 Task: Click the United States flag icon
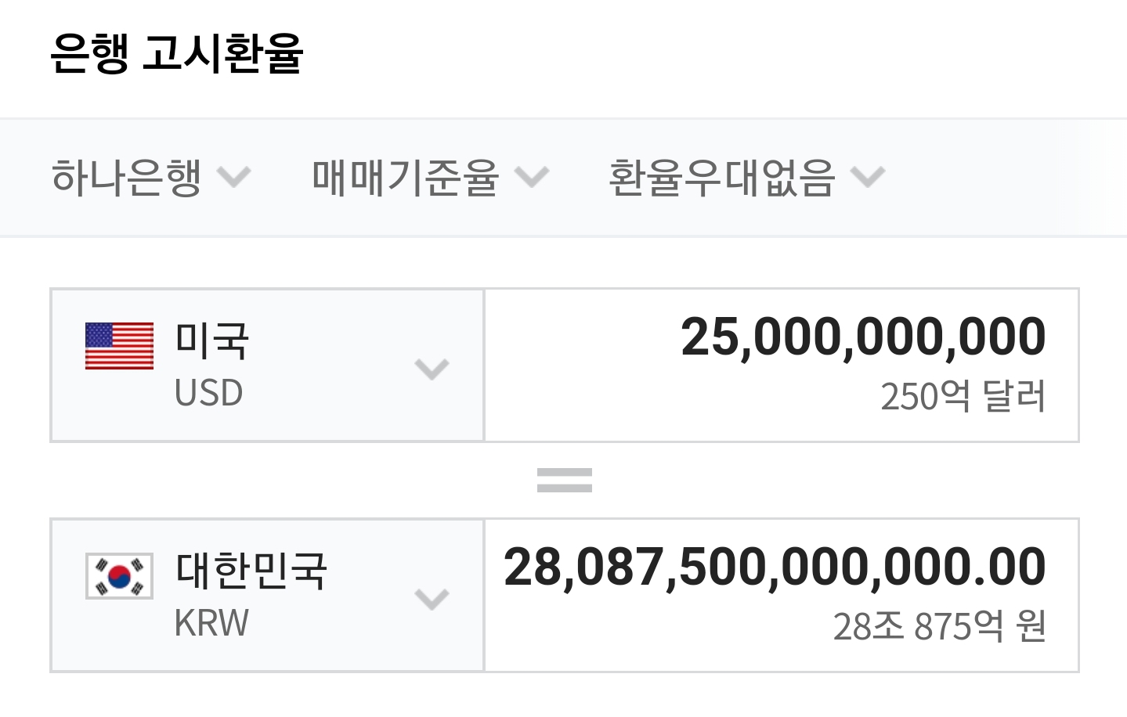click(x=119, y=345)
